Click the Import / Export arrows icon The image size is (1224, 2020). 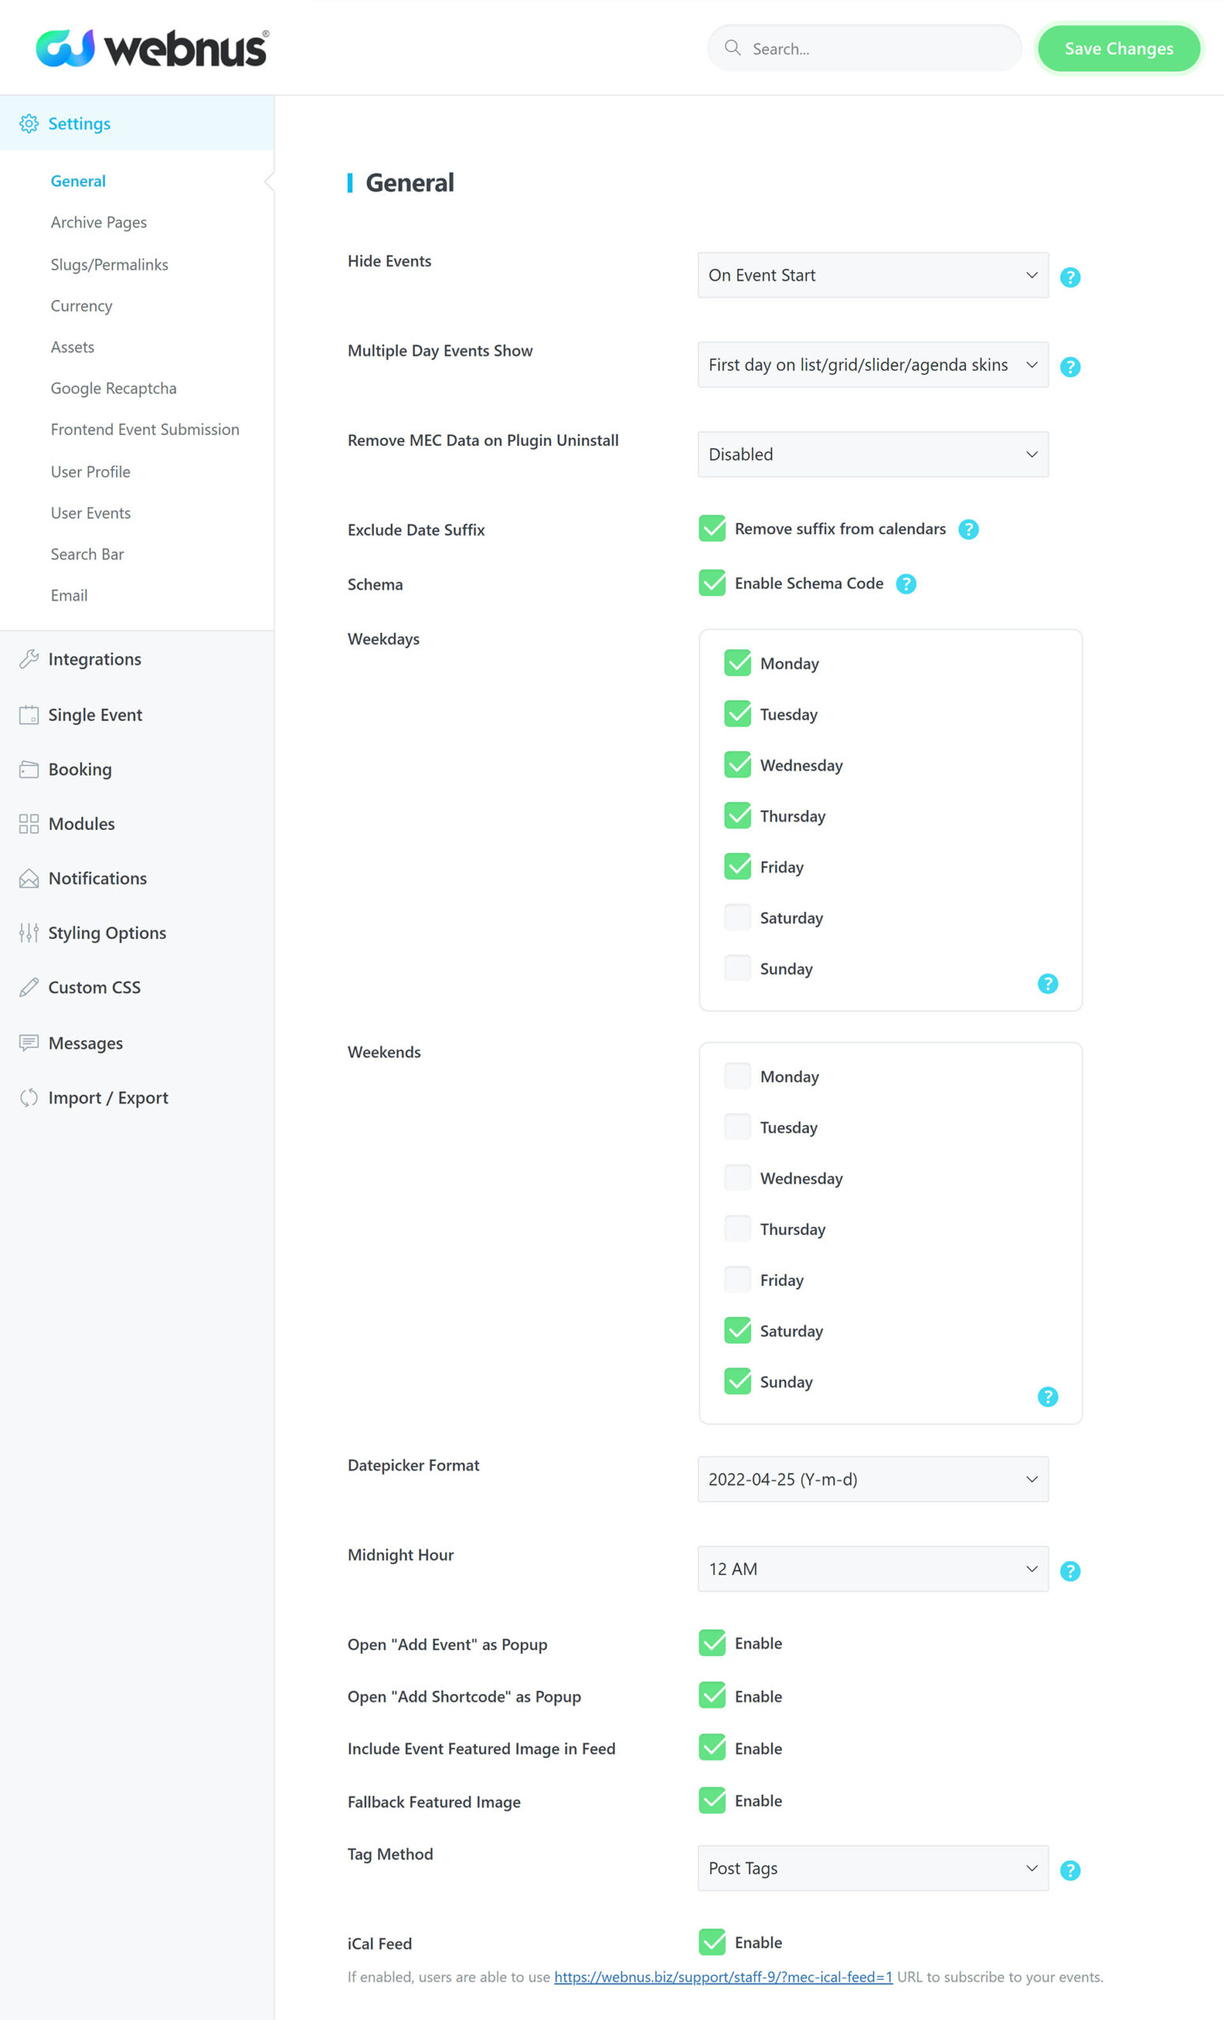(28, 1098)
